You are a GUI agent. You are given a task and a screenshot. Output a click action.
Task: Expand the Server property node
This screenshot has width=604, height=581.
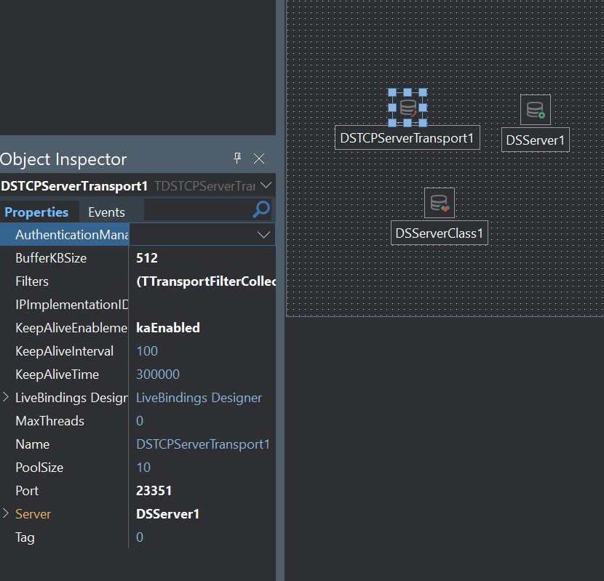(x=6, y=513)
